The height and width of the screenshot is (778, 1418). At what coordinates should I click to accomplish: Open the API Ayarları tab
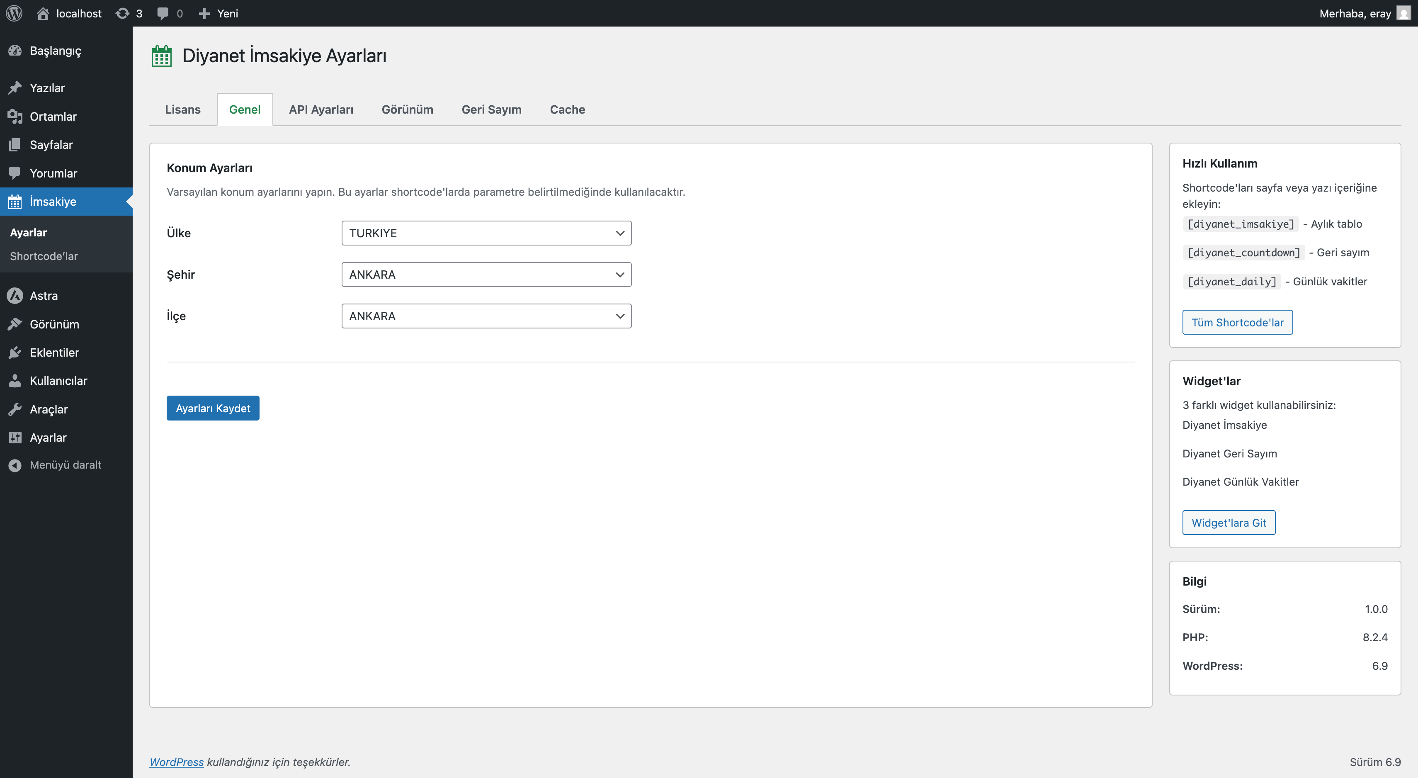[x=321, y=109]
